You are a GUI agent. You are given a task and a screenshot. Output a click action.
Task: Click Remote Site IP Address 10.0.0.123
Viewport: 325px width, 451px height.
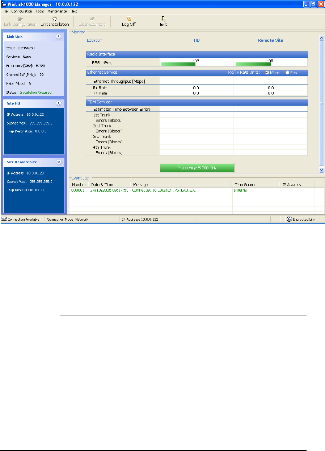(x=25, y=173)
